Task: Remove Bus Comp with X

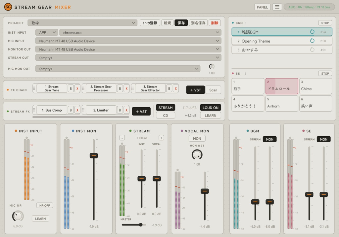Action: pos(77,110)
